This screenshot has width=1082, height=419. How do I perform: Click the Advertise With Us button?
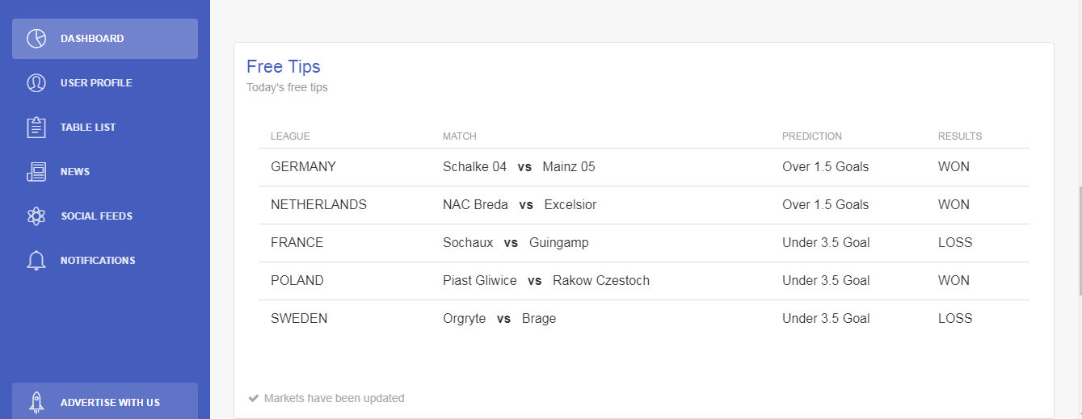point(105,400)
